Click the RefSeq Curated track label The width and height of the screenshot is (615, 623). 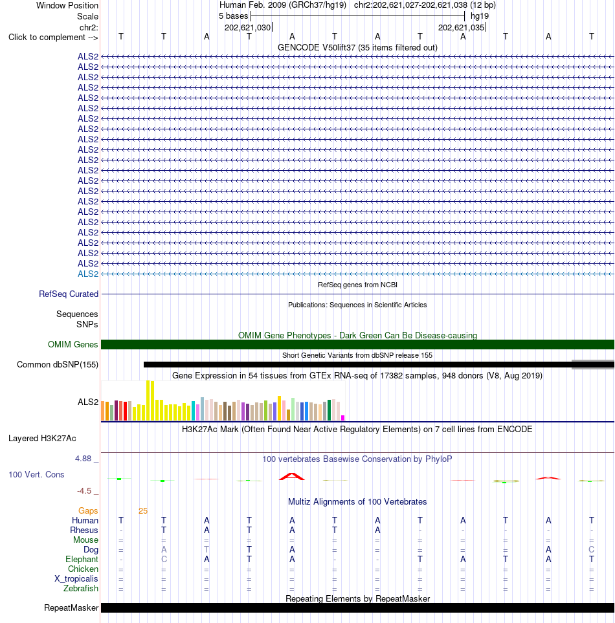pos(69,294)
